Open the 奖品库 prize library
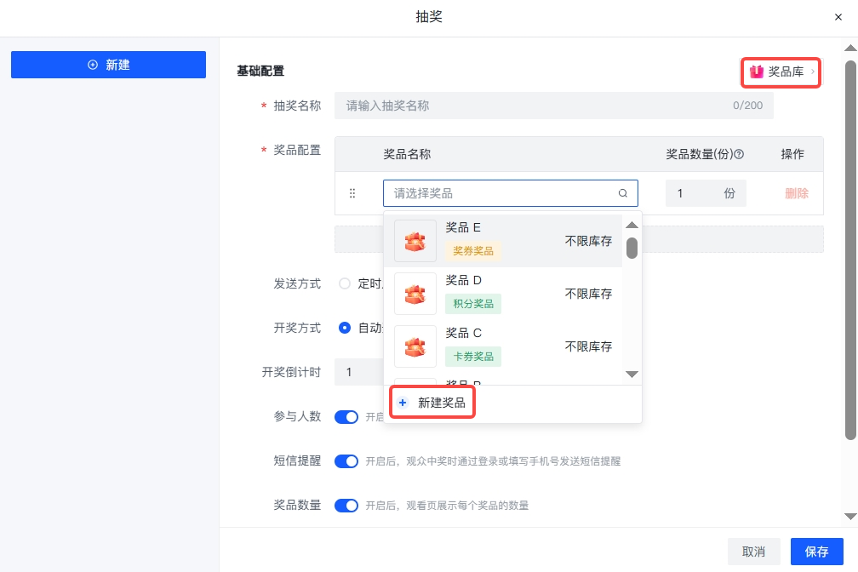 [x=781, y=72]
